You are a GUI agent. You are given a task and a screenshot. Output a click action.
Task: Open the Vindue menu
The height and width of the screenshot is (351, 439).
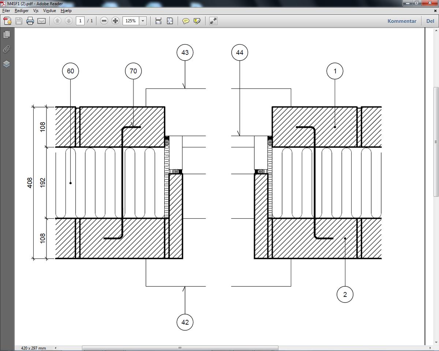click(x=49, y=11)
